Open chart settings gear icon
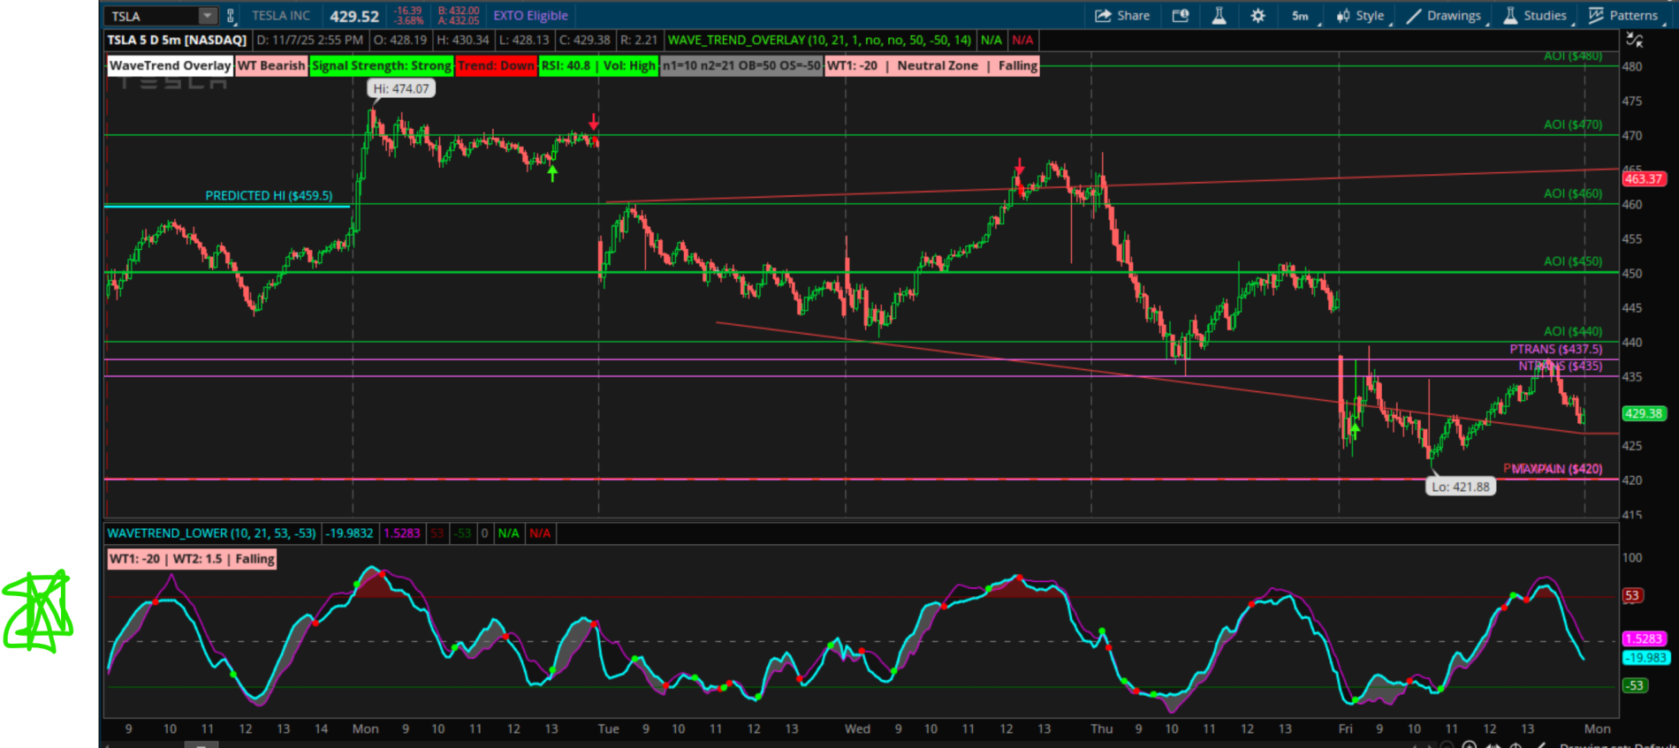This screenshot has width=1679, height=748. coord(1257,16)
